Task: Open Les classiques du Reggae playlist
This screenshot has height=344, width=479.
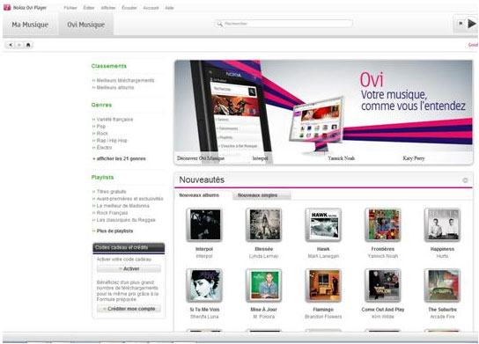Action: pos(126,219)
